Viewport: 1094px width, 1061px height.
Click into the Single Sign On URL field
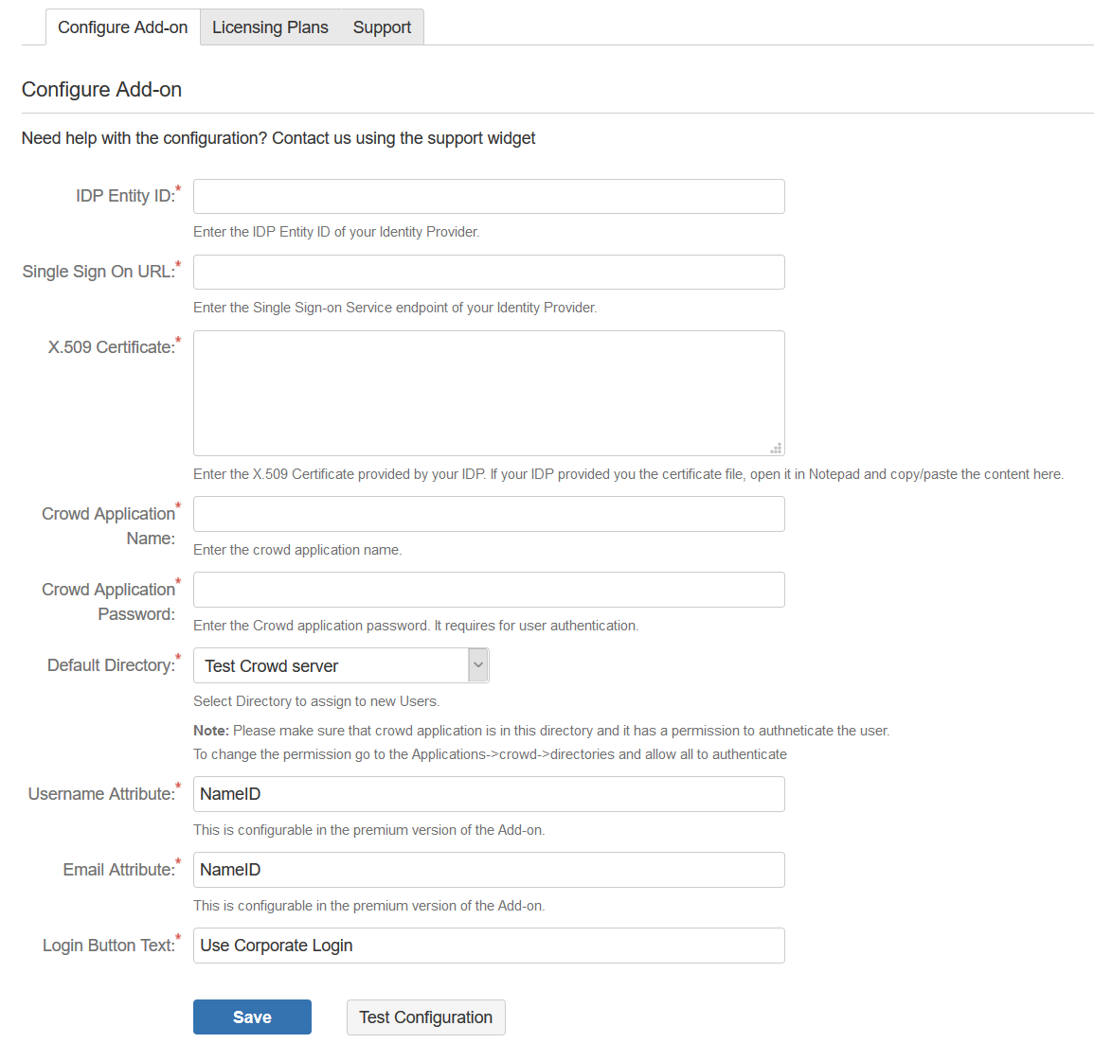(489, 272)
